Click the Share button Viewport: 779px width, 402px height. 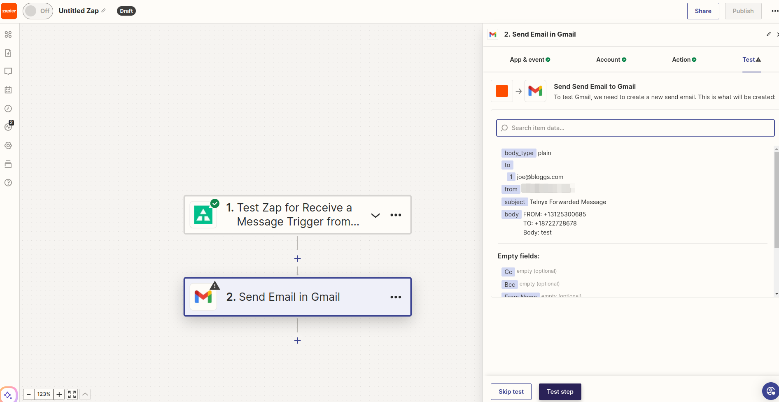(x=703, y=11)
